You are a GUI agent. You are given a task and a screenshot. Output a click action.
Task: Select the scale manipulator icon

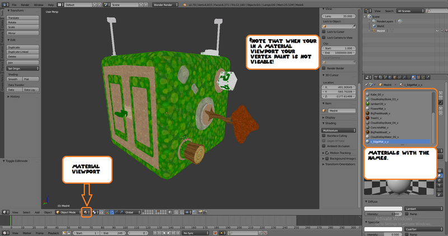[121, 213]
